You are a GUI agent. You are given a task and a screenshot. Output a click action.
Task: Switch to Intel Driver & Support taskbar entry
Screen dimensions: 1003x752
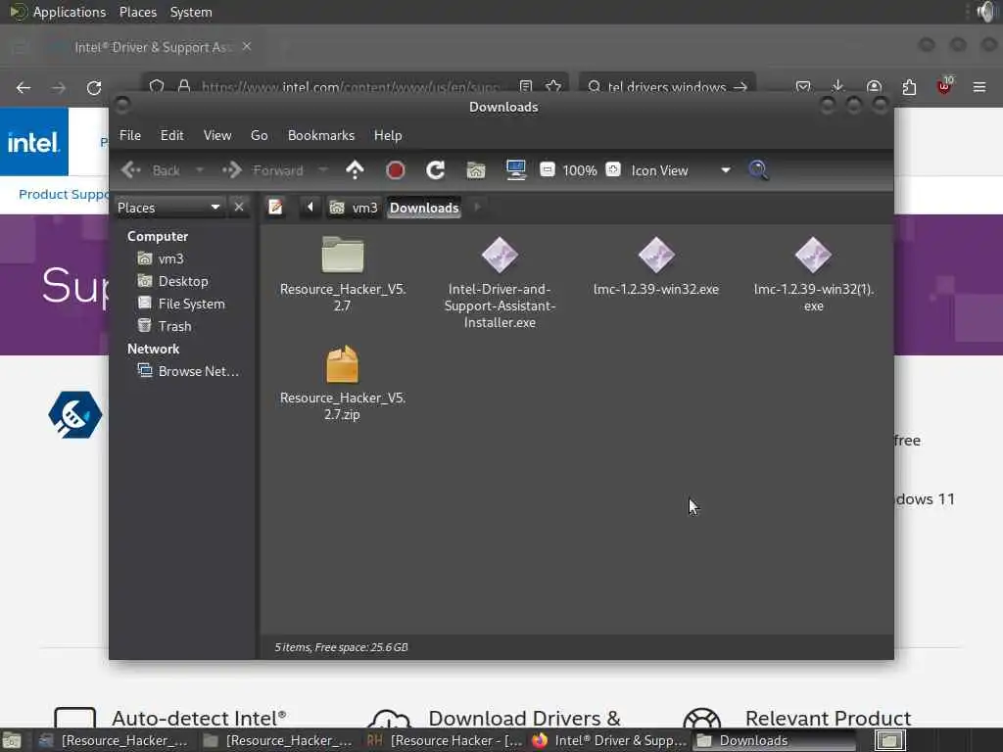pyautogui.click(x=609, y=740)
